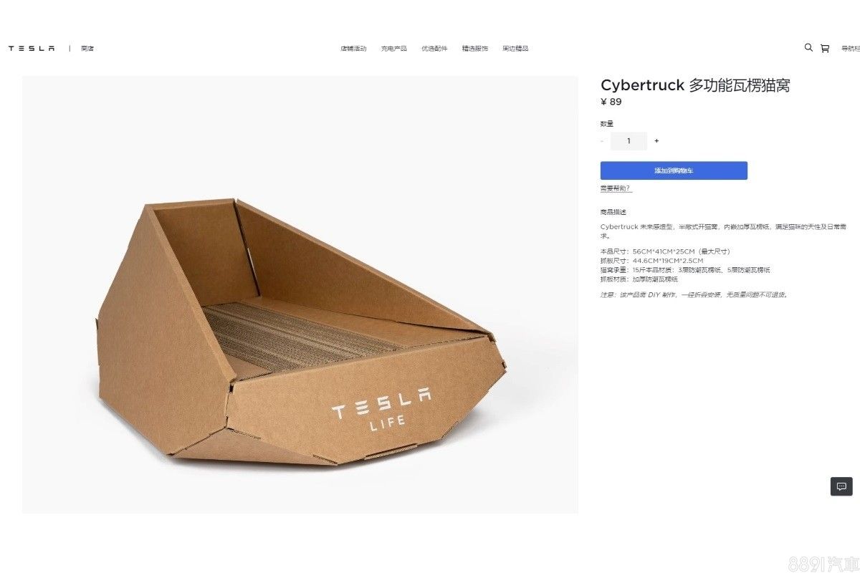Open the shopping cart icon
Screen dimensions: 860x573
tap(825, 49)
